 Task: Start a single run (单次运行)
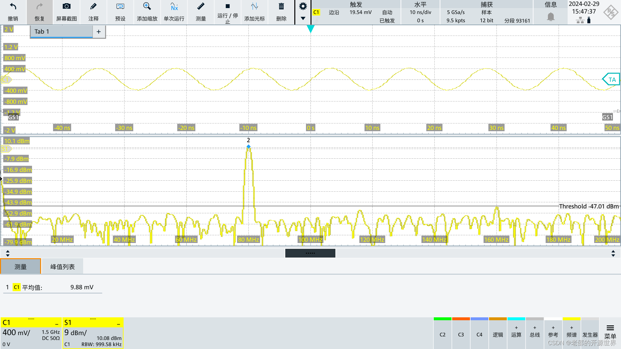pos(174,6)
